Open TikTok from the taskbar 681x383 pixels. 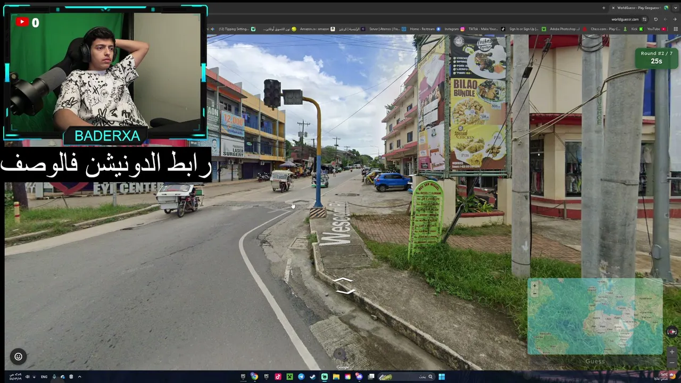pyautogui.click(x=278, y=377)
